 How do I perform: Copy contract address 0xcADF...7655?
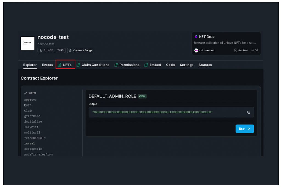pyautogui.click(x=51, y=50)
